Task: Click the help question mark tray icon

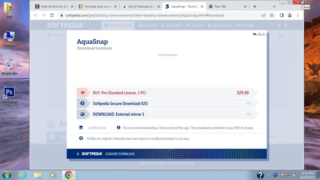Action: 260,175
